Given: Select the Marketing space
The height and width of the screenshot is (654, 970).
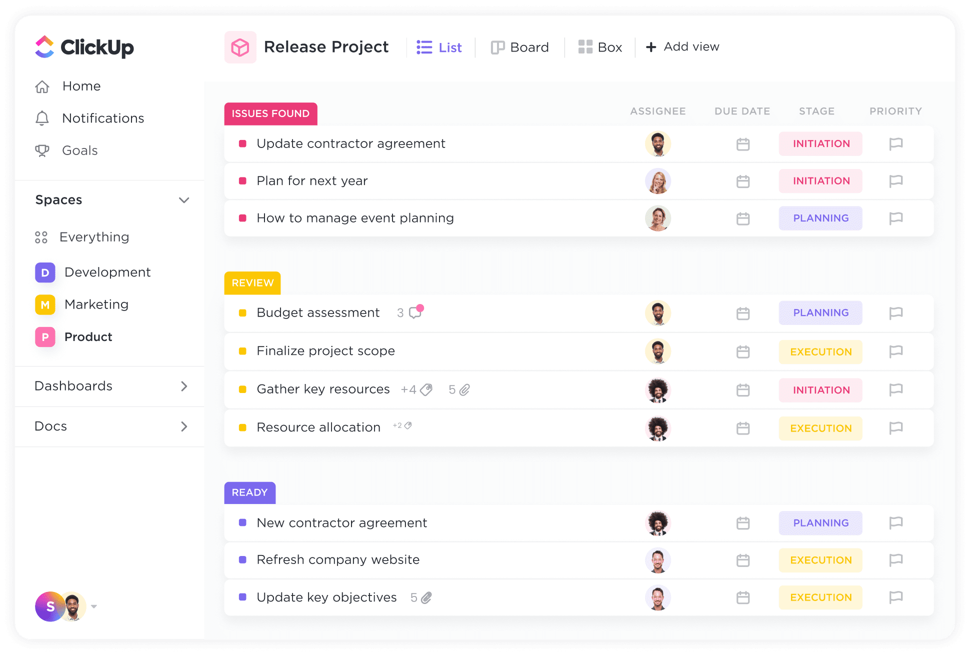Looking at the screenshot, I should coord(95,303).
